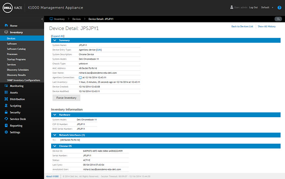Click the Home icon in sidebar
Image resolution: width=285 pixels, height=179 pixels.
click(x=6, y=25)
